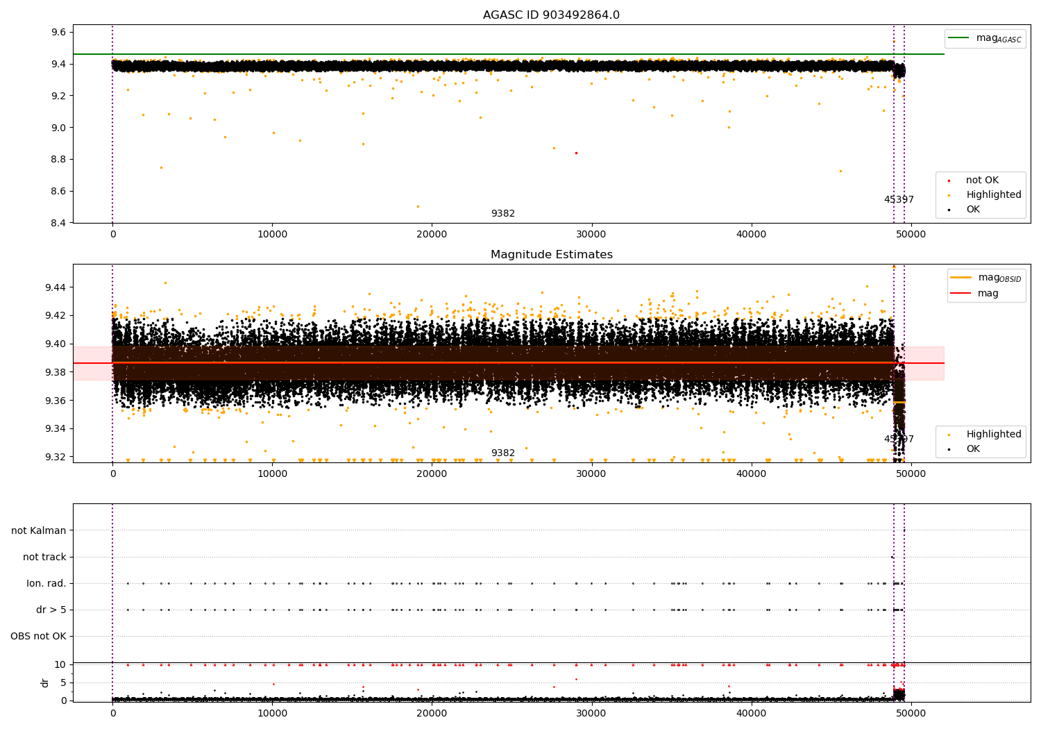Click the 10000 x-tick under the bottom plot

pyautogui.click(x=272, y=714)
